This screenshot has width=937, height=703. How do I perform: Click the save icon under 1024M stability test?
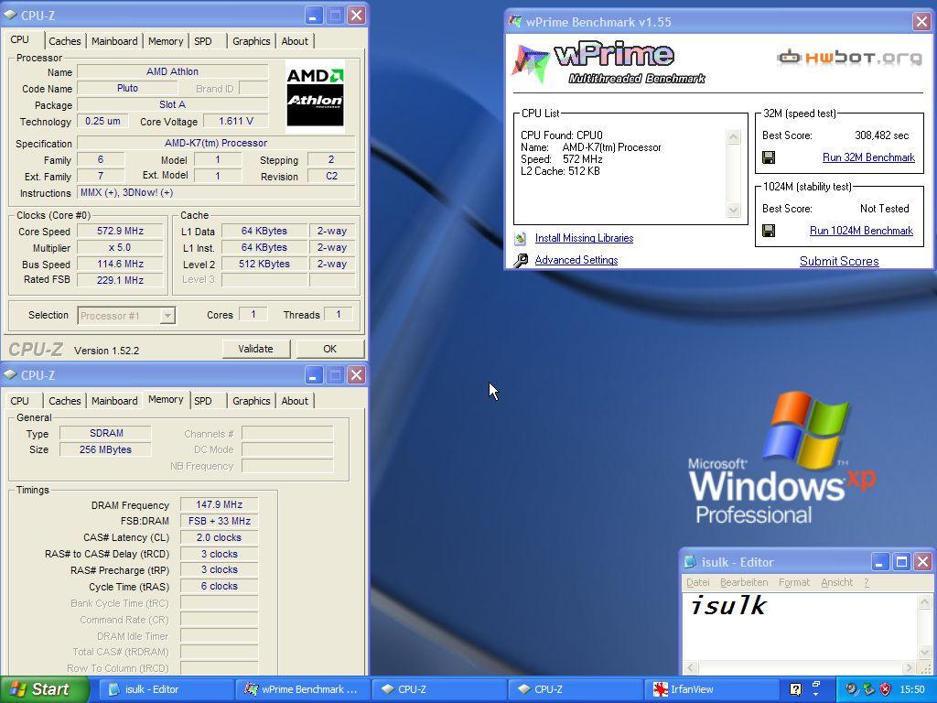pos(769,231)
